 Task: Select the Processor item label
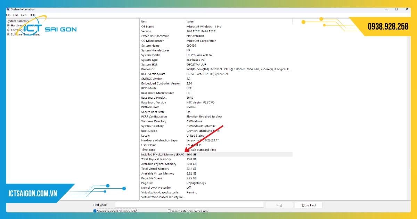[148, 69]
